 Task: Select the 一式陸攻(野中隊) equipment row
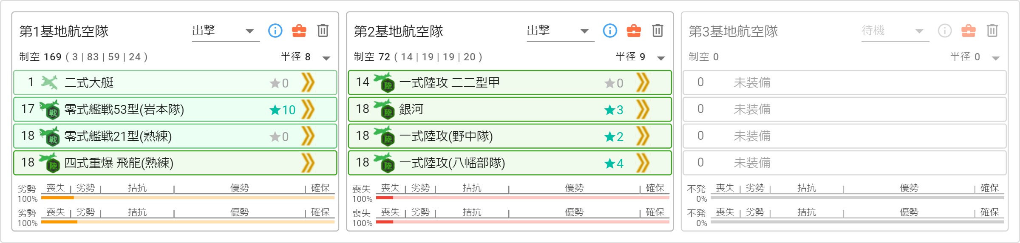point(510,136)
